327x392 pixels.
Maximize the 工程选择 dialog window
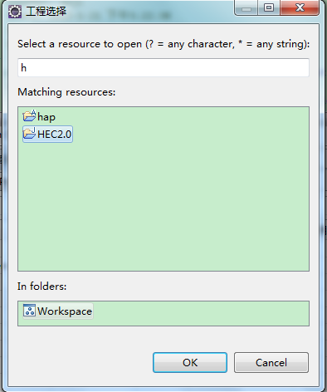click(x=269, y=7)
